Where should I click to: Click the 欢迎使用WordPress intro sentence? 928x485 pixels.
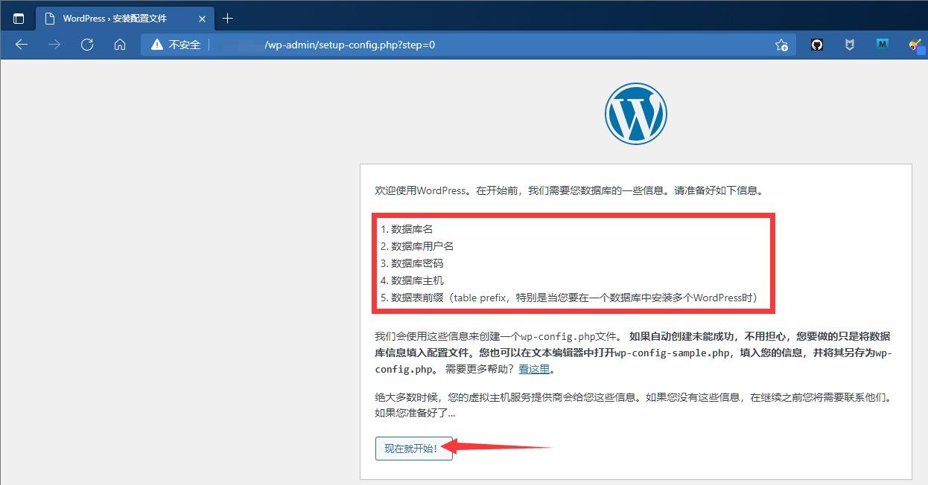click(569, 190)
